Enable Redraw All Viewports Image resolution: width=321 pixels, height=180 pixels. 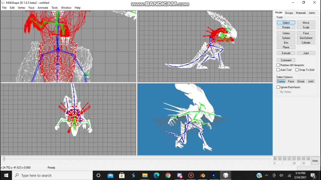click(278, 65)
